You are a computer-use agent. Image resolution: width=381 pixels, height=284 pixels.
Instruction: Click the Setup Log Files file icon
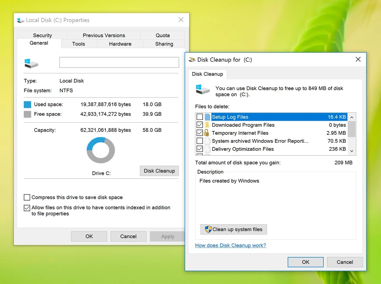(x=207, y=117)
